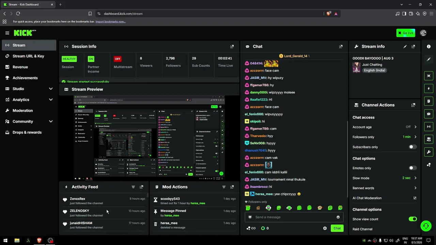Toggle the stream preview panel icon
Screen dimensions: 436x245
tap(429, 76)
